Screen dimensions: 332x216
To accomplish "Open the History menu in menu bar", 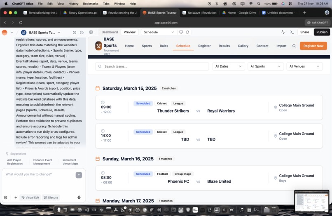I will (x=73, y=4).
